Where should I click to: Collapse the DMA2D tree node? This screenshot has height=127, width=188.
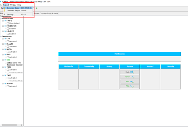[3, 44]
